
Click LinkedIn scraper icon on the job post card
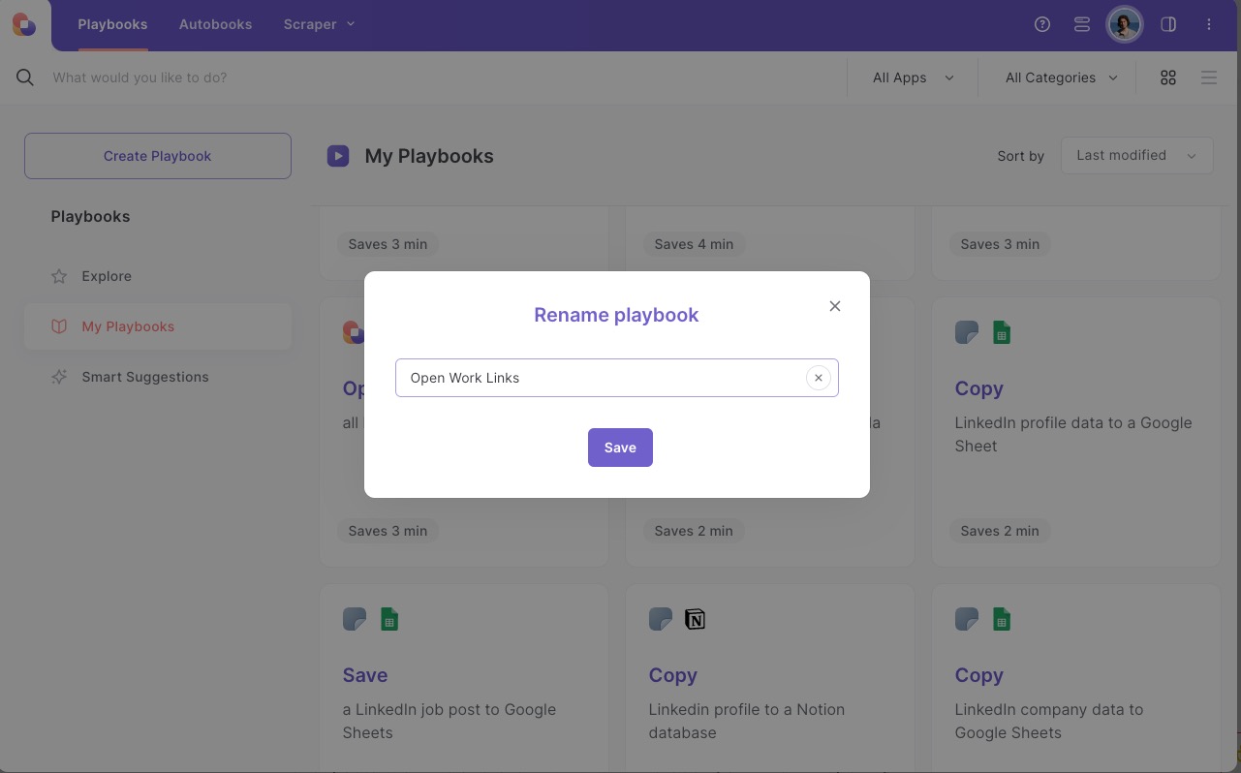pyautogui.click(x=355, y=620)
